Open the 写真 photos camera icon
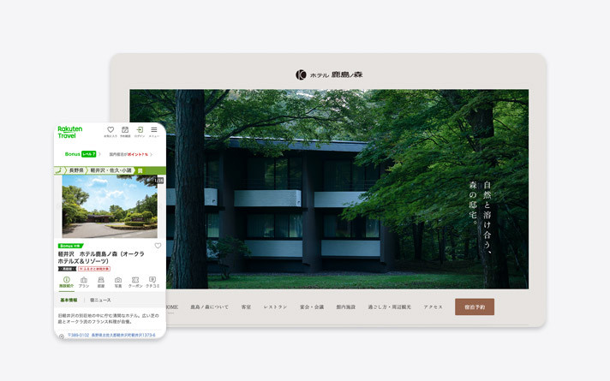The width and height of the screenshot is (610, 381). point(118,282)
